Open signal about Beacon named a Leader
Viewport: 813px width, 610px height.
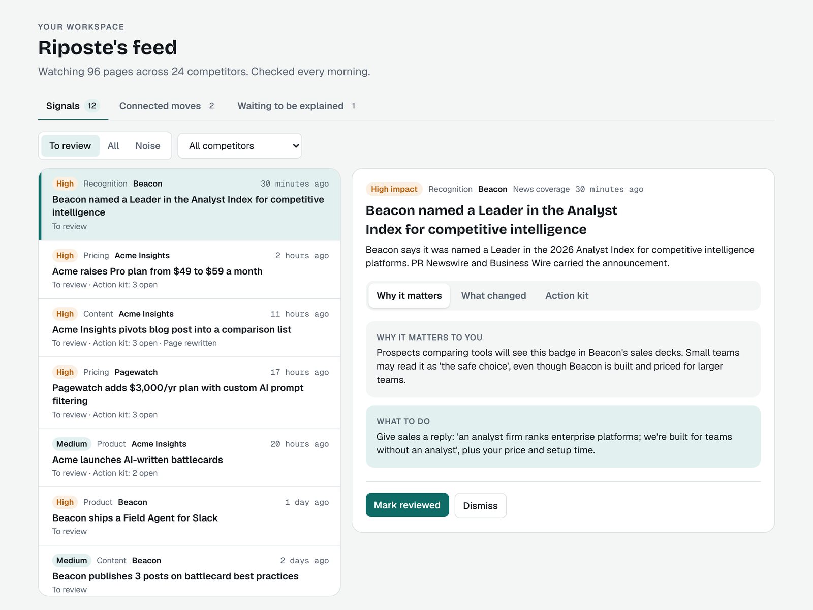click(x=190, y=204)
